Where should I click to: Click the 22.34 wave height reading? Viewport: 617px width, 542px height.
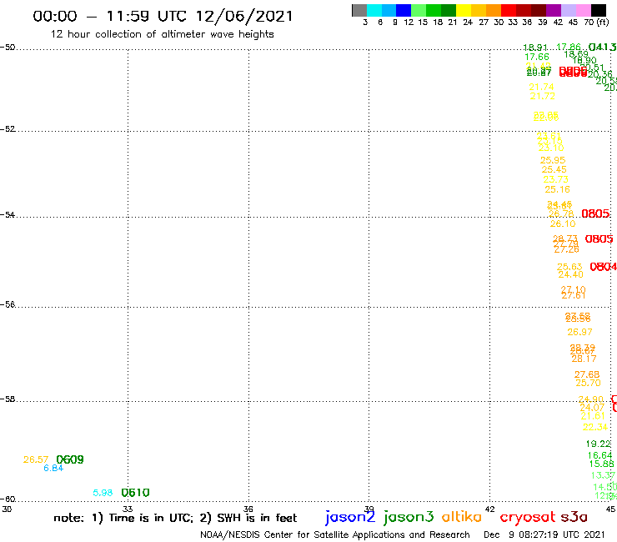pyautogui.click(x=595, y=428)
